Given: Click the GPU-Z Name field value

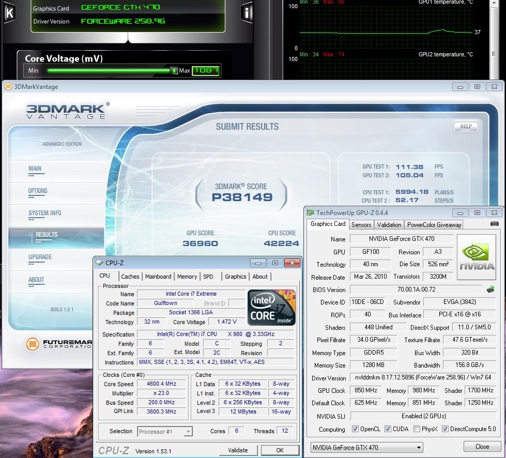Looking at the screenshot, I should [x=402, y=238].
